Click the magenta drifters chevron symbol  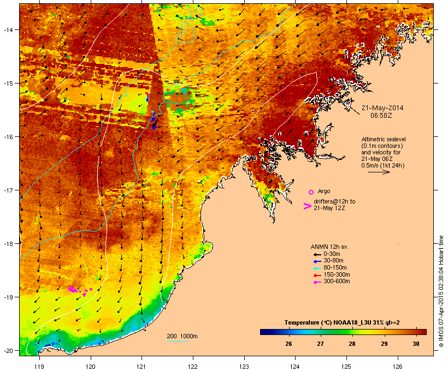click(307, 206)
